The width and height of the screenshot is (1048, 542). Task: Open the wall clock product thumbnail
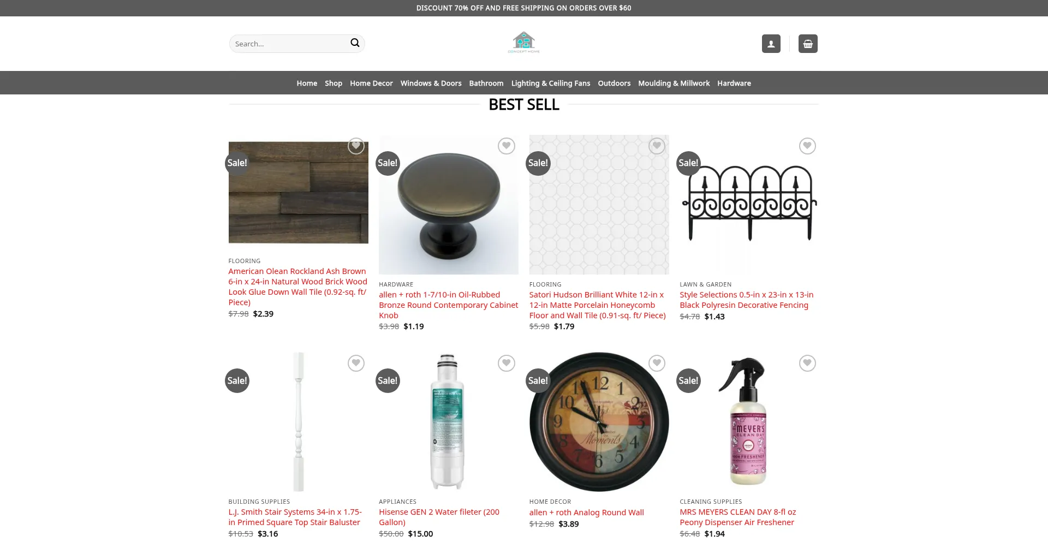(599, 422)
